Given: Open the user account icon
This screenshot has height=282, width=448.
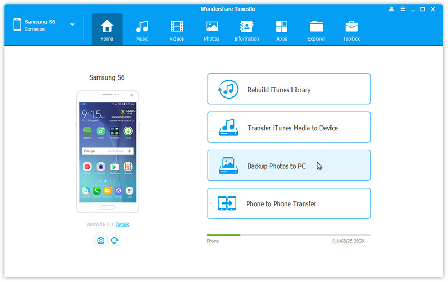Looking at the screenshot, I should click(x=392, y=9).
